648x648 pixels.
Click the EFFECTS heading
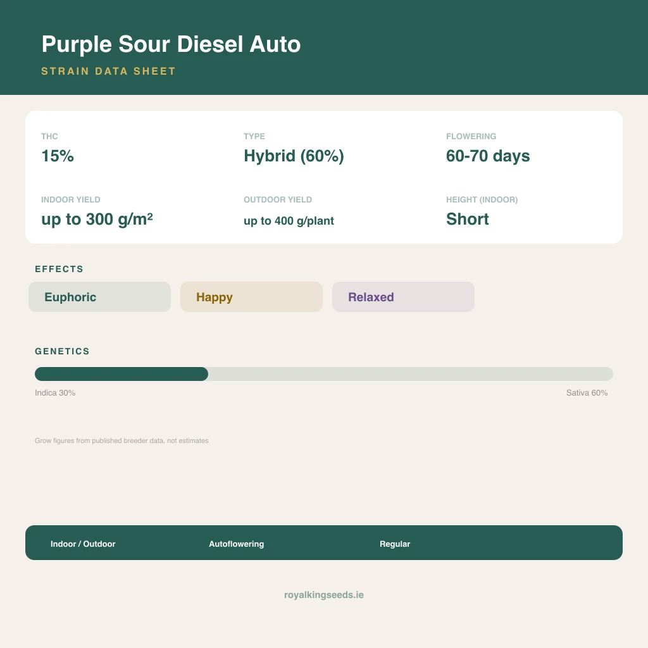click(x=59, y=269)
